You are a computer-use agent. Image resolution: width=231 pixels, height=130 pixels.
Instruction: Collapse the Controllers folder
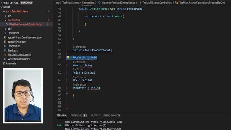coord(6,20)
